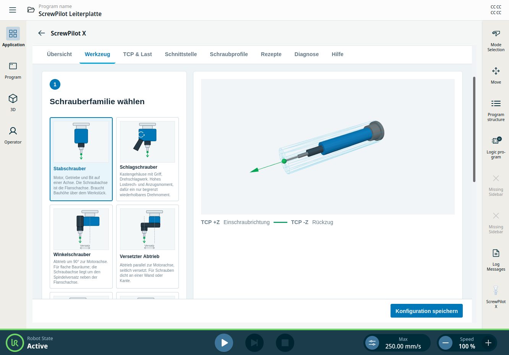Click the CC CC status indicator
Image resolution: width=509 pixels, height=355 pixels.
click(x=496, y=10)
